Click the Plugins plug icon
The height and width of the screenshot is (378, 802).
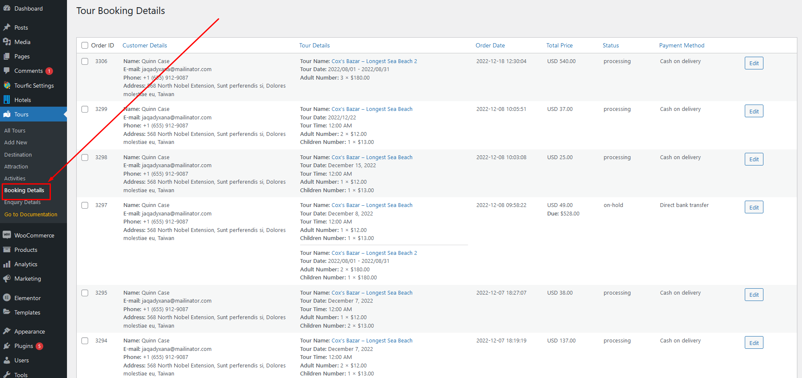7,346
